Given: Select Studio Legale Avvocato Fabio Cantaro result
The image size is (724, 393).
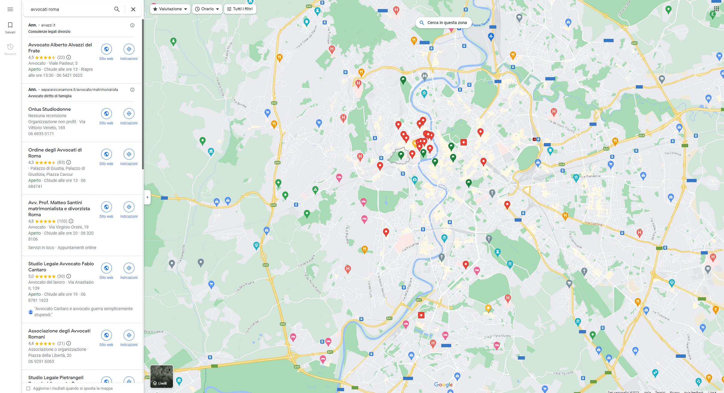Looking at the screenshot, I should 61,267.
